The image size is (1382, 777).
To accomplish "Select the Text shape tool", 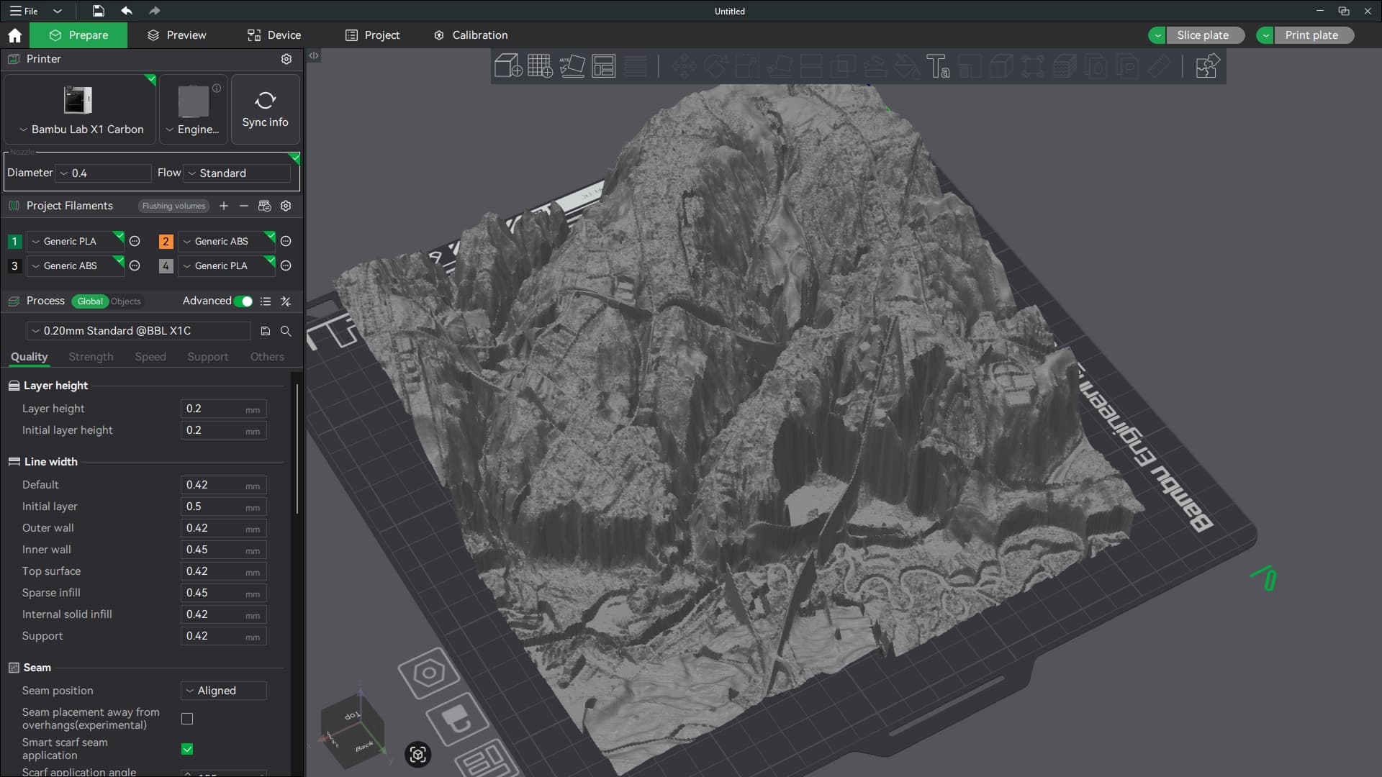I will click(x=937, y=66).
